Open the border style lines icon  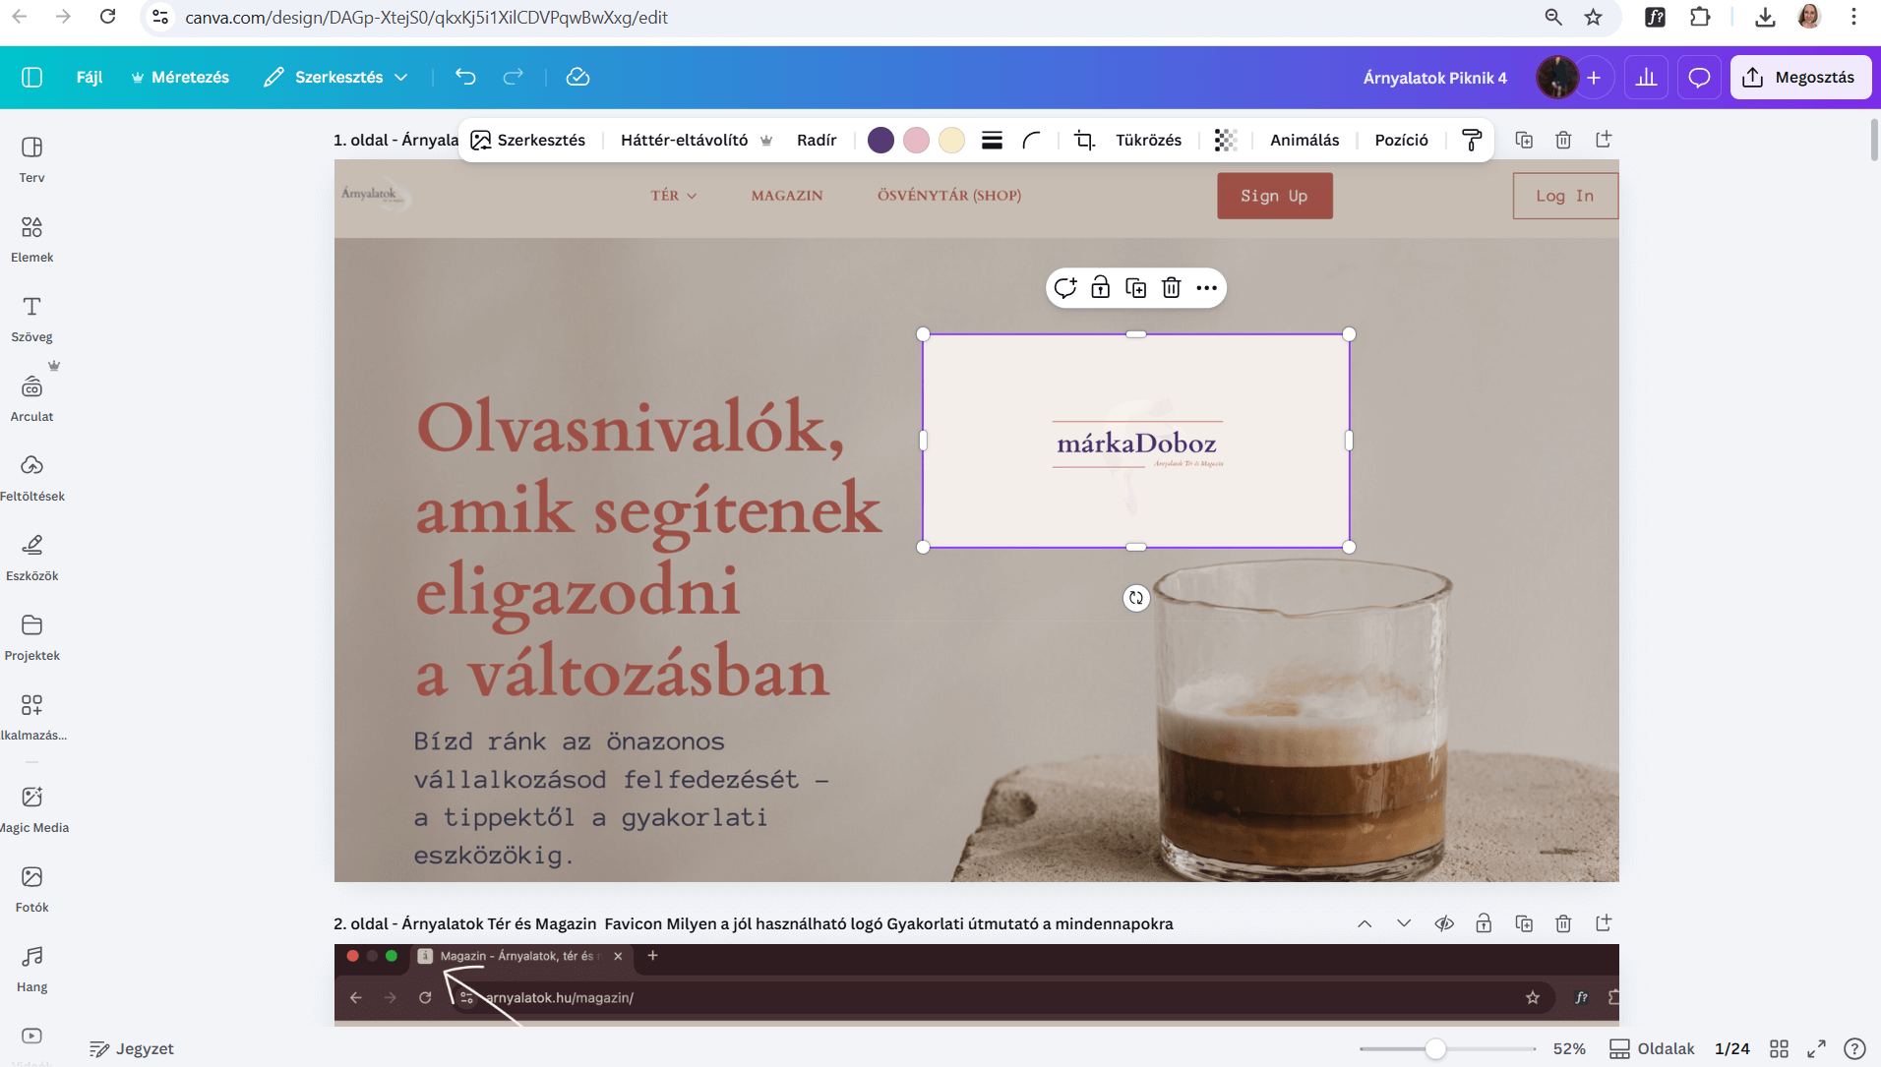click(992, 140)
